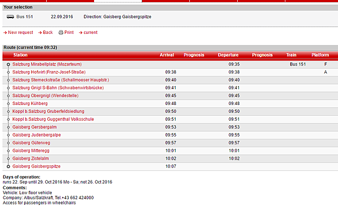Open Salzburg Gnigl S-Bahn (Schwabenwirtsbrücke) station
This screenshot has height=206, width=338.
coord(58,87)
